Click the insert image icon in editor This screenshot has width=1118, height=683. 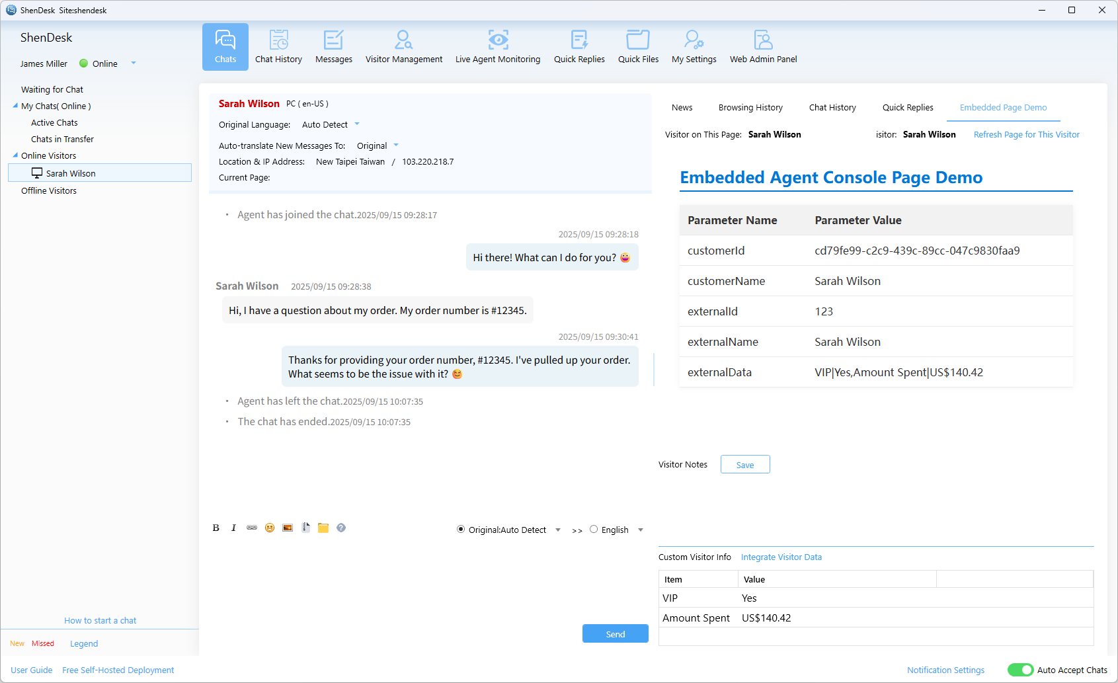(x=288, y=528)
